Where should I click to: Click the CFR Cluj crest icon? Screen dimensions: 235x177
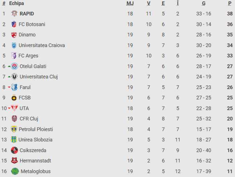click(x=14, y=119)
